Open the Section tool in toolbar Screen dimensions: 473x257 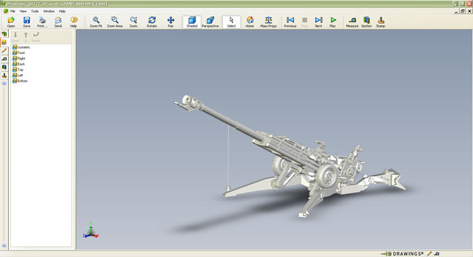pos(366,22)
